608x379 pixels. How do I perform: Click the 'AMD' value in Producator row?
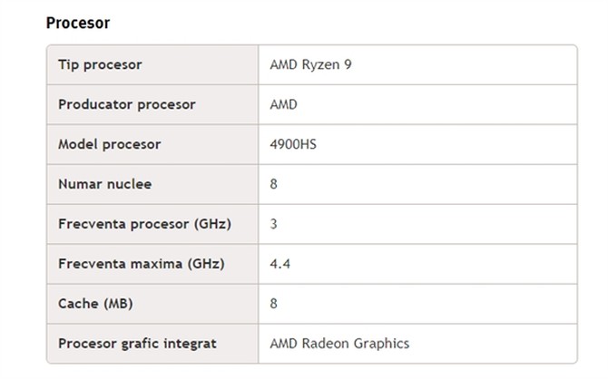pyautogui.click(x=284, y=104)
